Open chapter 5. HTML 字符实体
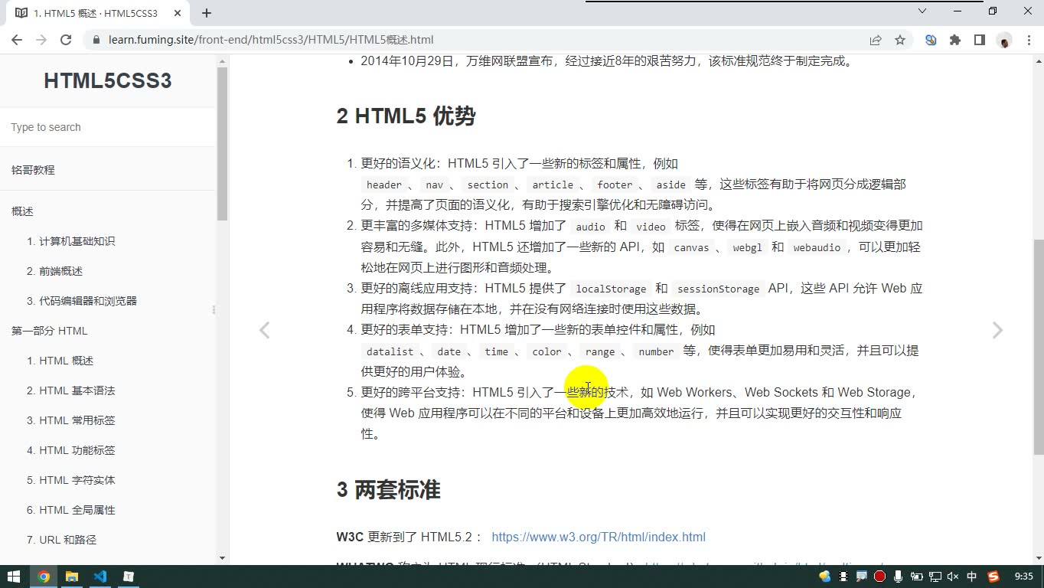 [71, 480]
